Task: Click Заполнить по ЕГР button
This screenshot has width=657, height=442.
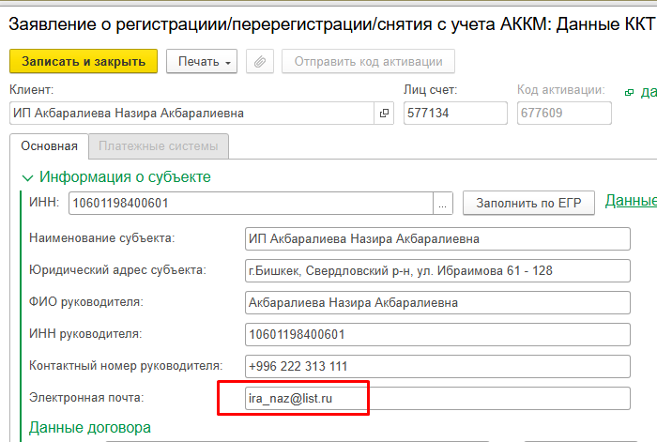Action: [528, 204]
